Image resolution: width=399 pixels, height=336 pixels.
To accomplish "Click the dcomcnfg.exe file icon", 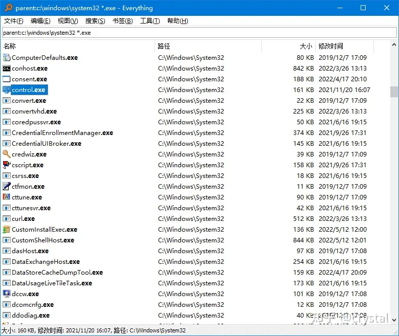I will coord(7,304).
